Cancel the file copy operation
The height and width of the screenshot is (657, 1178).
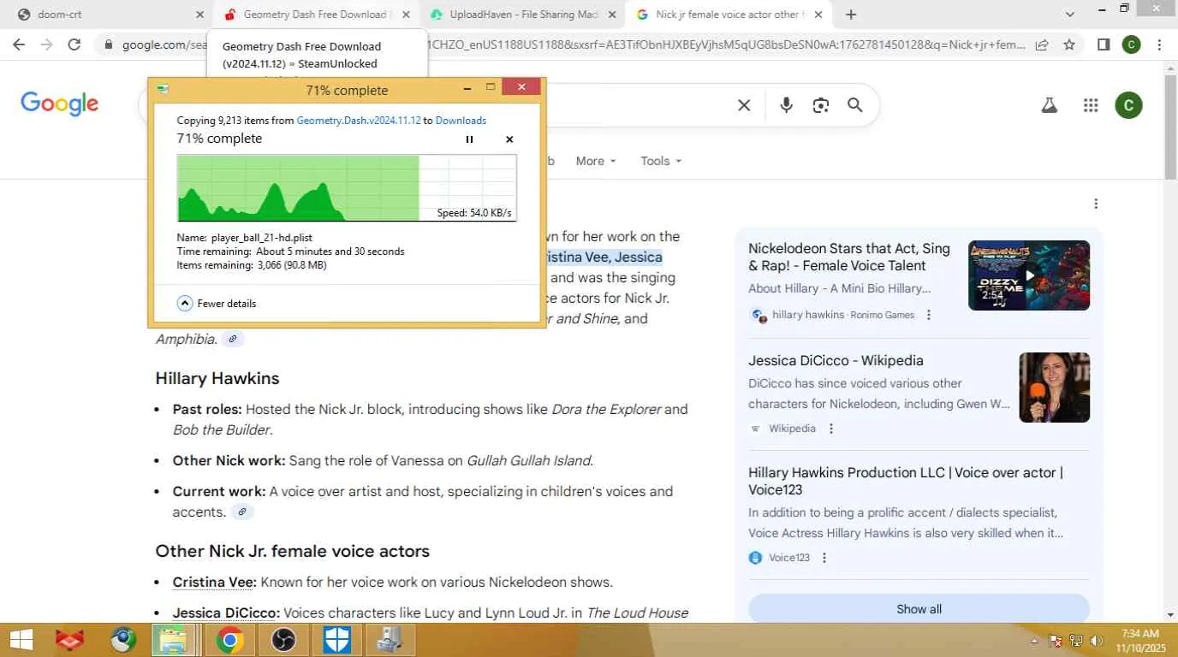pos(509,139)
